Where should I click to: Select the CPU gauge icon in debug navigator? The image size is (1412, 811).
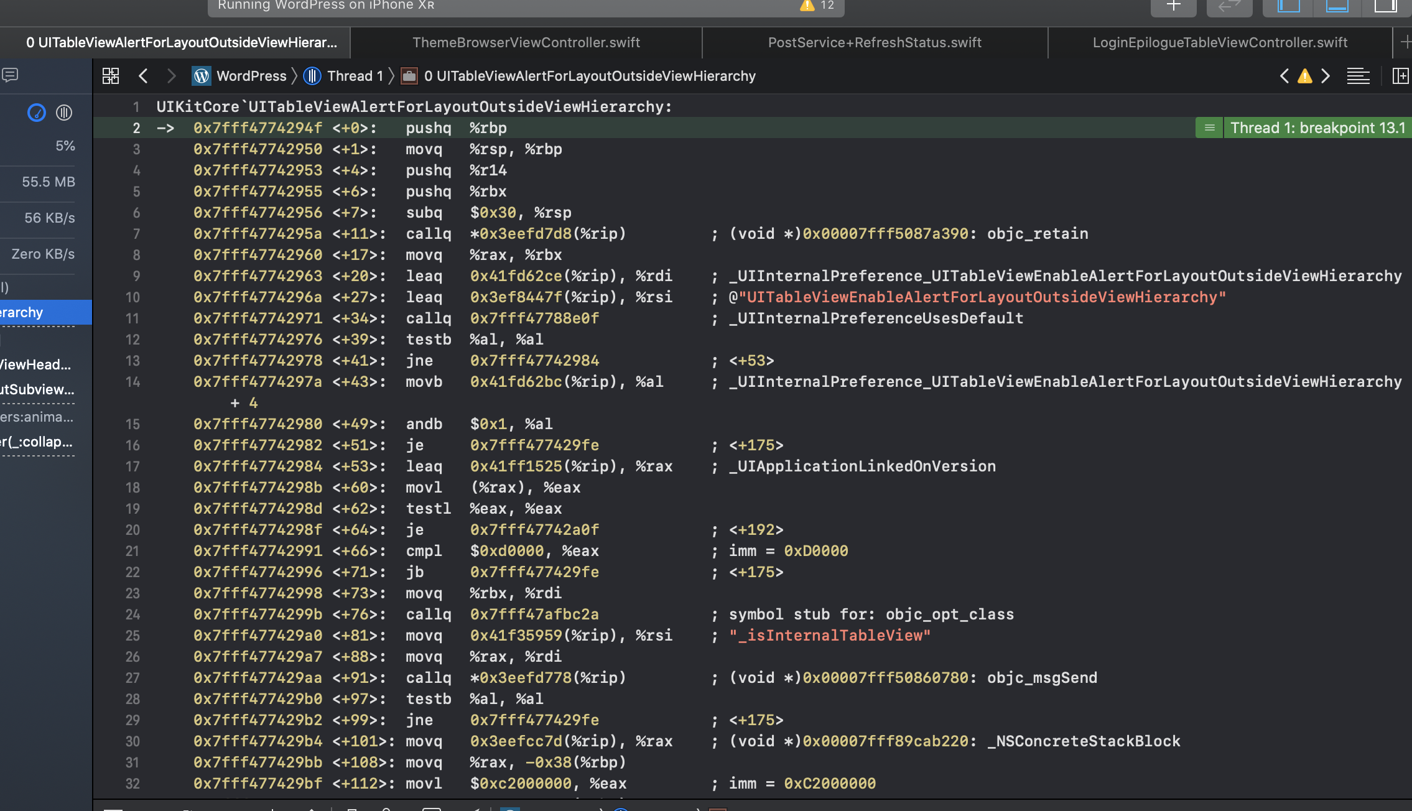click(x=36, y=113)
